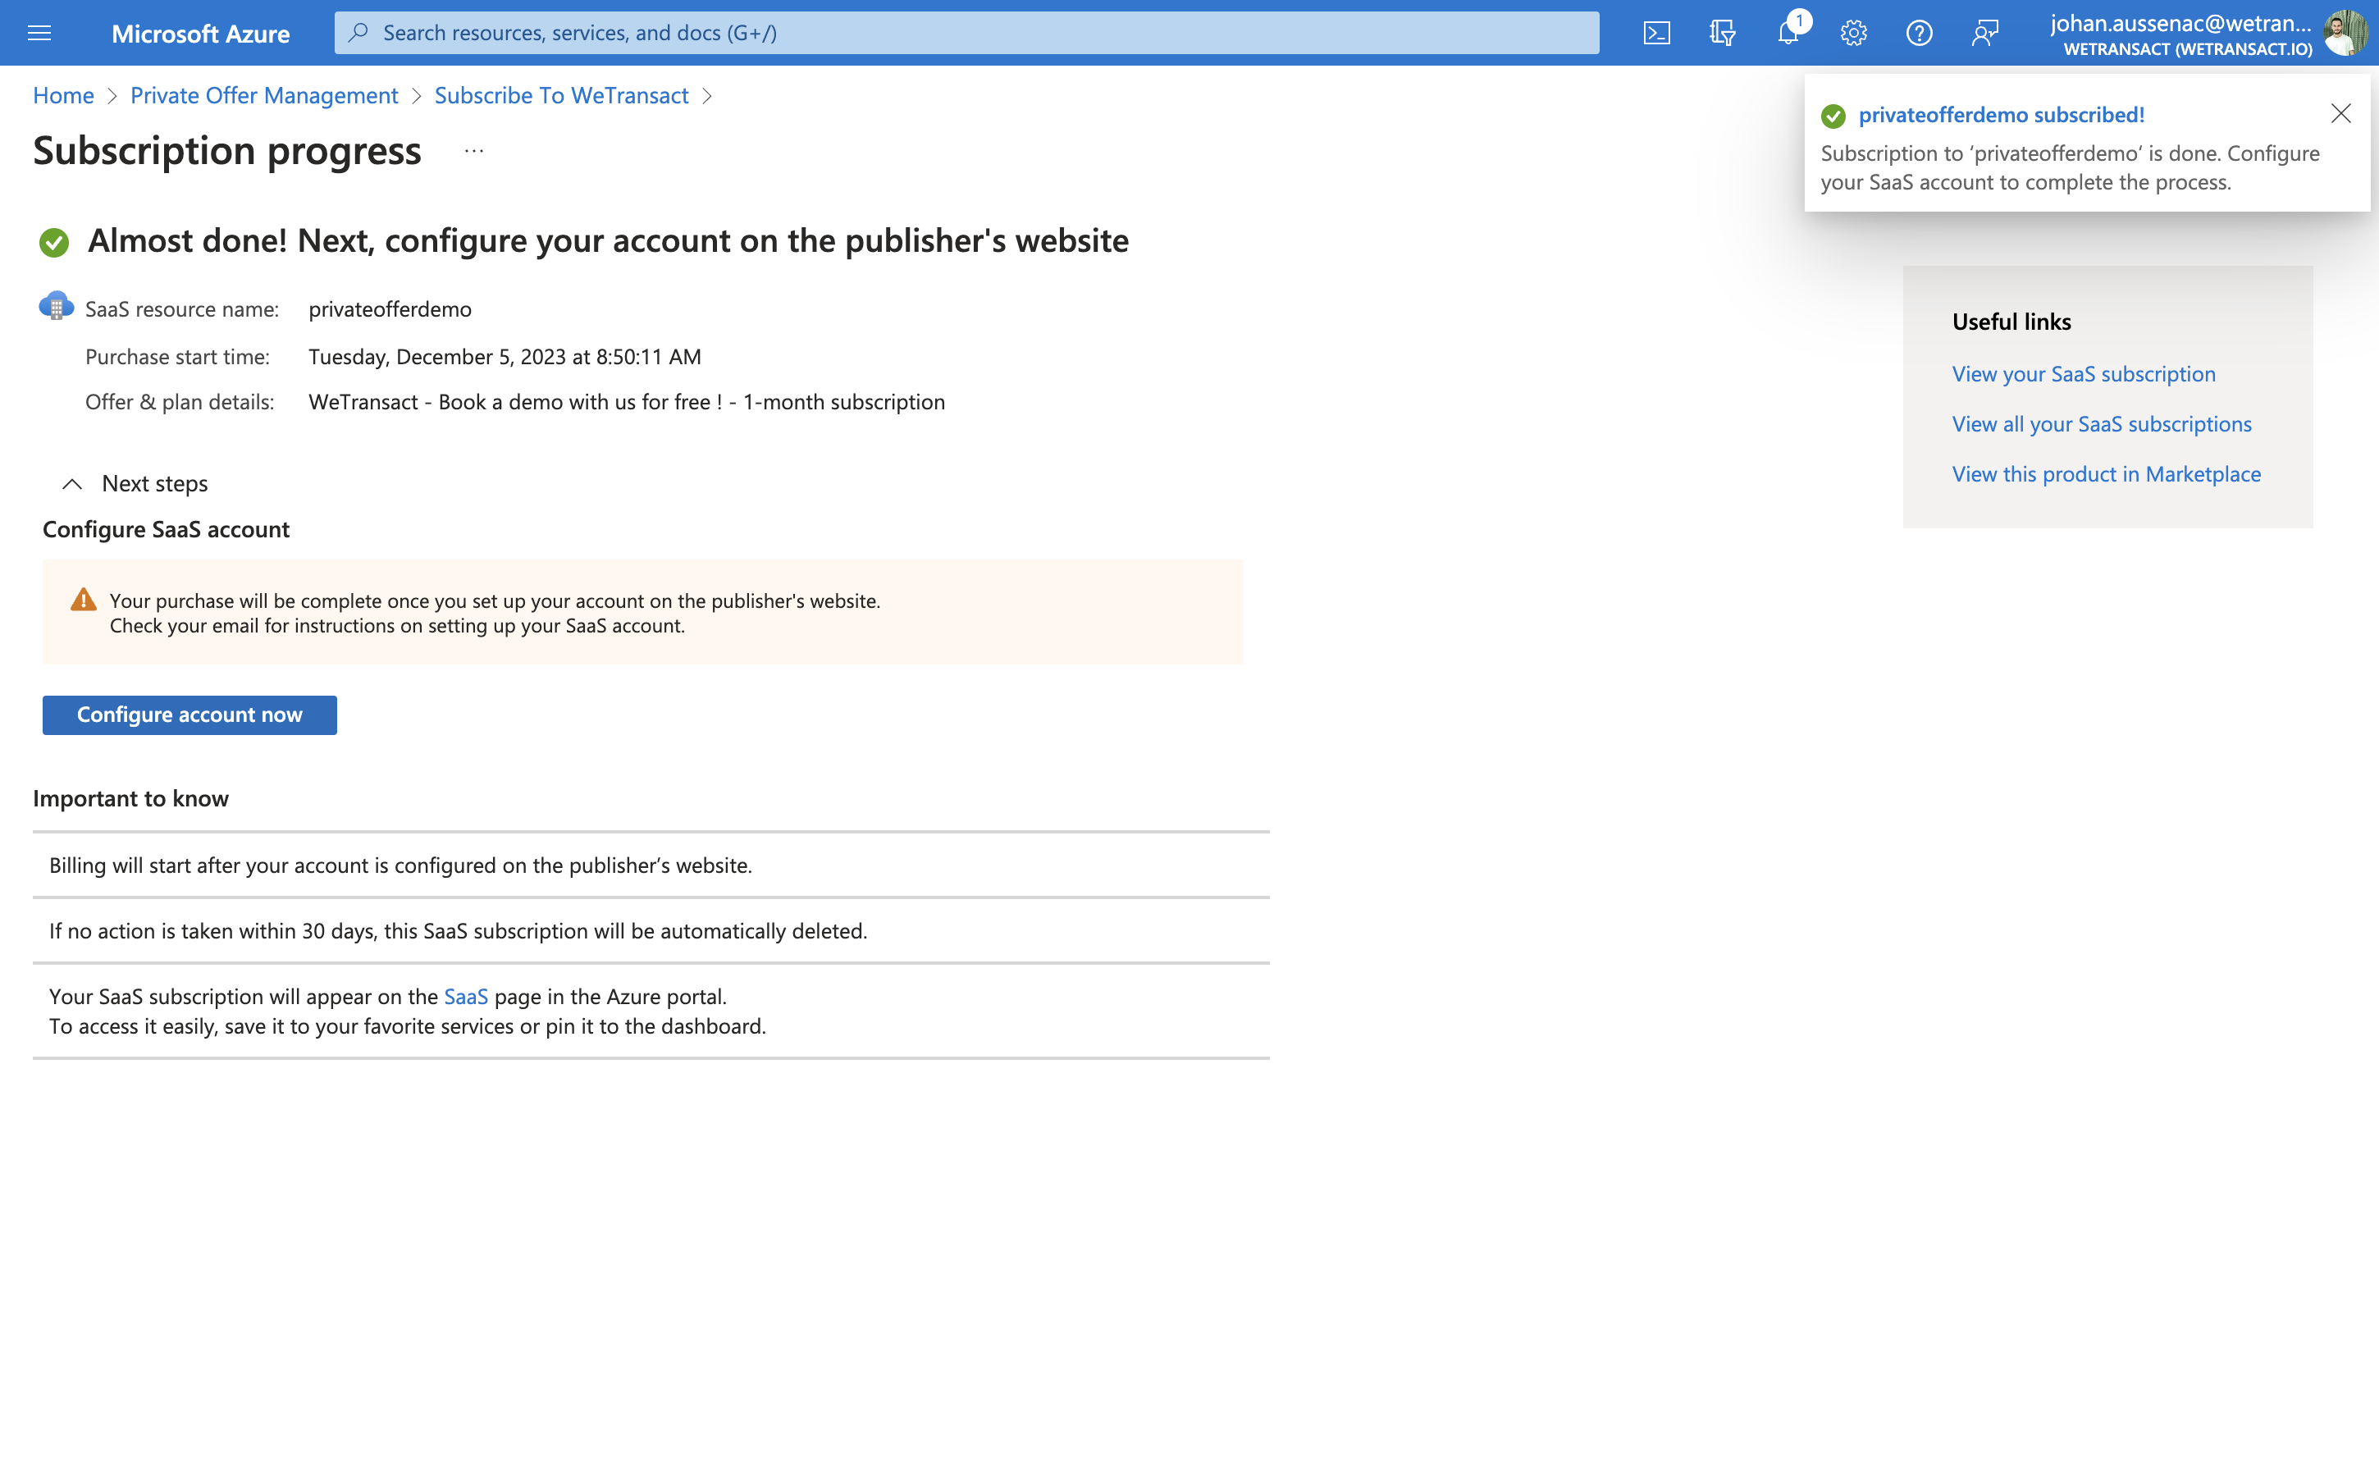Click the purchase time 'Tuesday, December 5, 2023 at 8:50:11 AM'

point(505,357)
